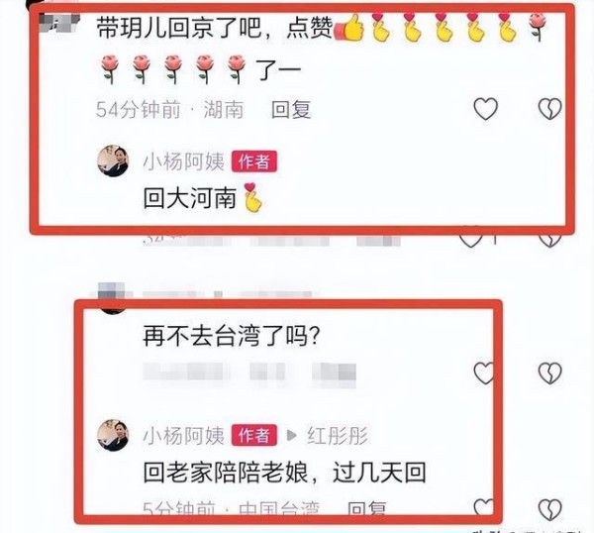Tap the 作者 badge above '回大河南'

click(254, 161)
